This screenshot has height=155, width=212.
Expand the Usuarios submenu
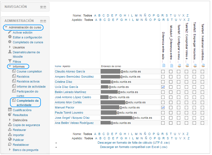pos(10,47)
